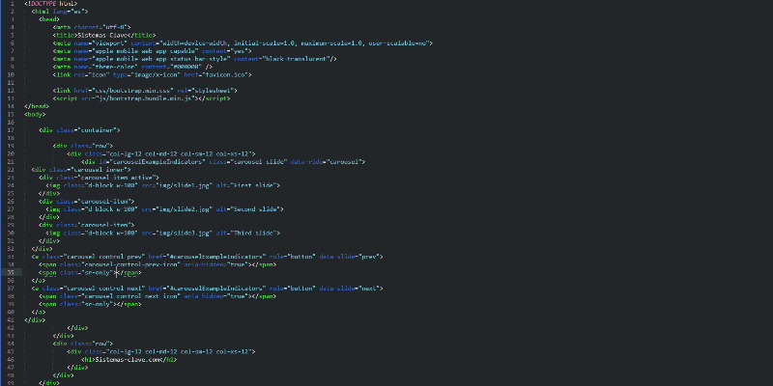The image size is (773, 386).
Task: Click line number 17 in the gutter
Action: click(11, 130)
